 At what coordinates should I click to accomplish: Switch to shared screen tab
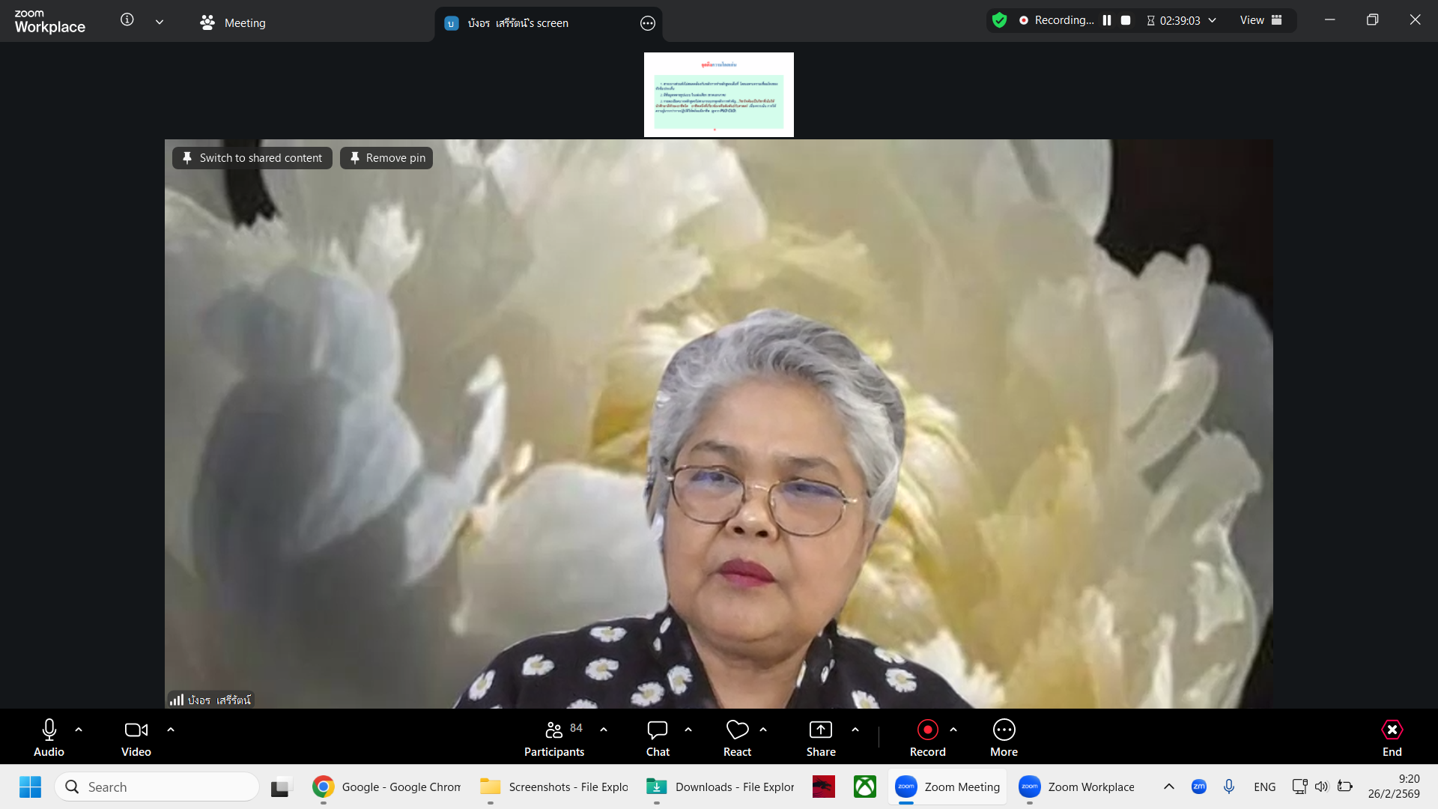tap(517, 23)
